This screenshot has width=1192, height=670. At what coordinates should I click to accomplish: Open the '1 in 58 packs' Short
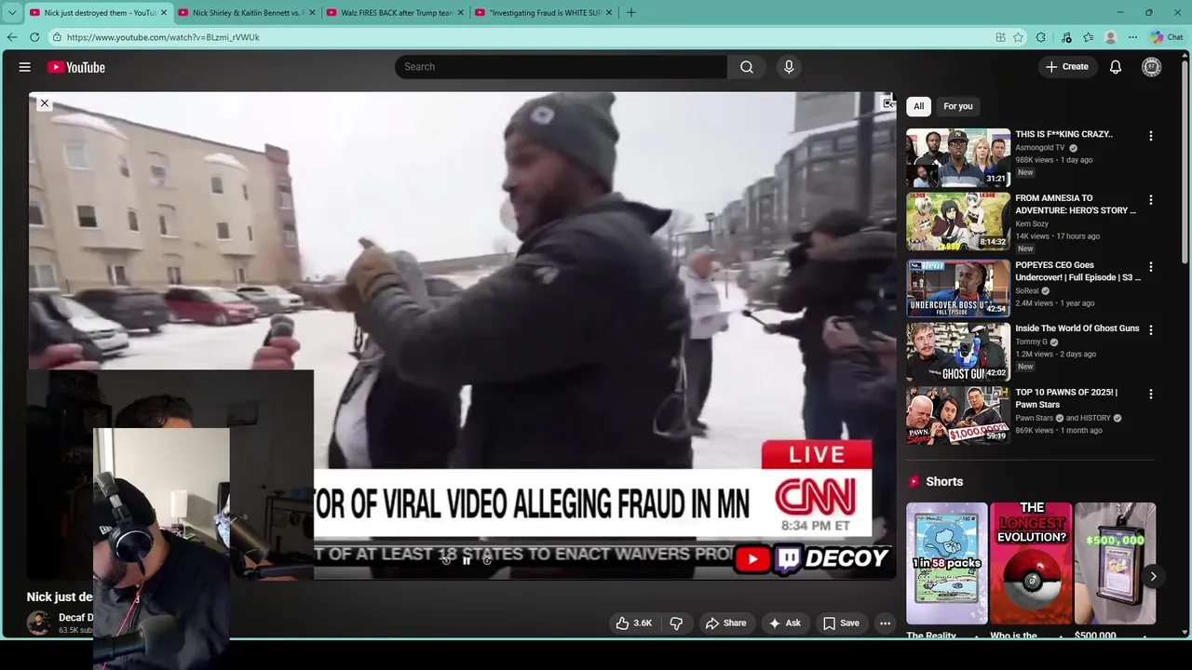tap(947, 564)
